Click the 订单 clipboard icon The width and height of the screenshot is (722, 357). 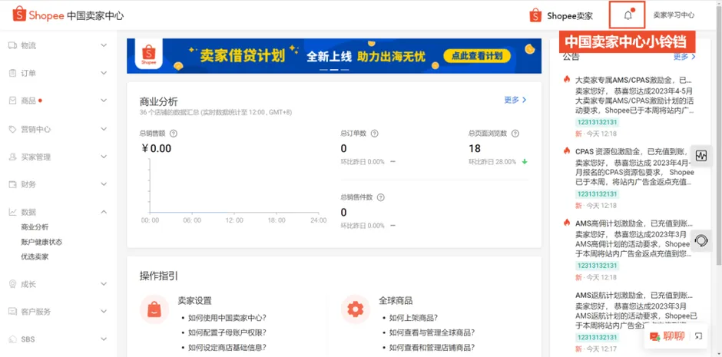[x=13, y=73]
